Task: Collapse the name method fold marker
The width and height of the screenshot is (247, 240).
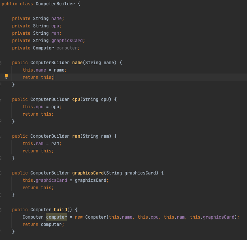Action: pos(1,63)
